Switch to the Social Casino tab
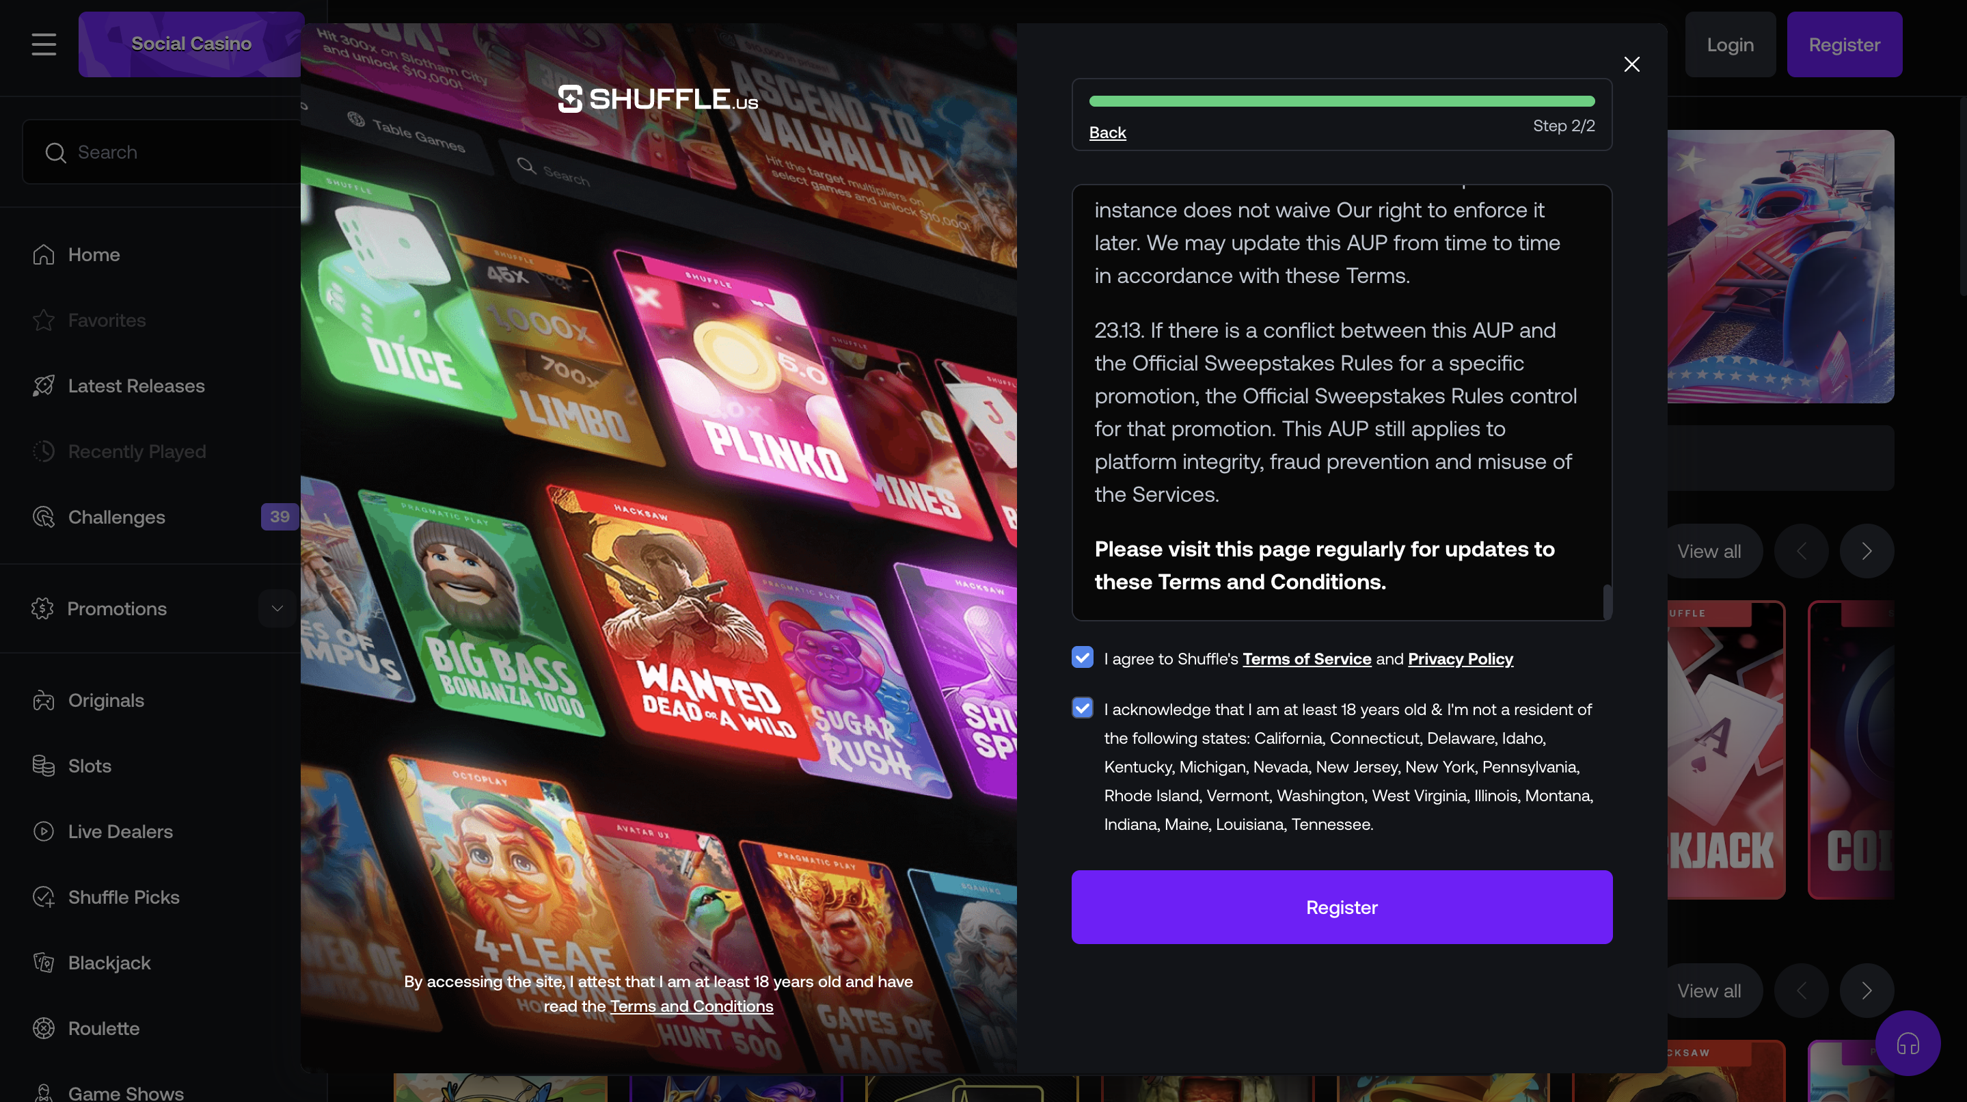Screen dimensions: 1967x1102 (191, 44)
